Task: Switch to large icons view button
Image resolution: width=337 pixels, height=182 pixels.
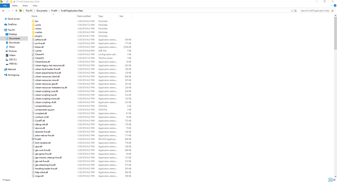Action: pos(335,180)
